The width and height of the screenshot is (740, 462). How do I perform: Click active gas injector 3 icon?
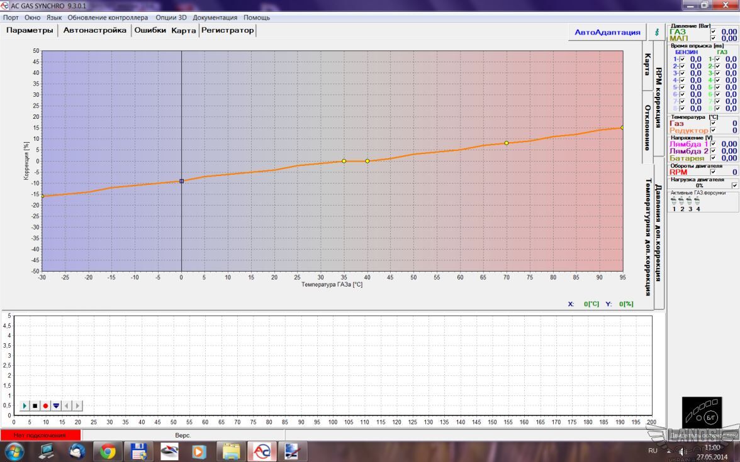click(690, 201)
